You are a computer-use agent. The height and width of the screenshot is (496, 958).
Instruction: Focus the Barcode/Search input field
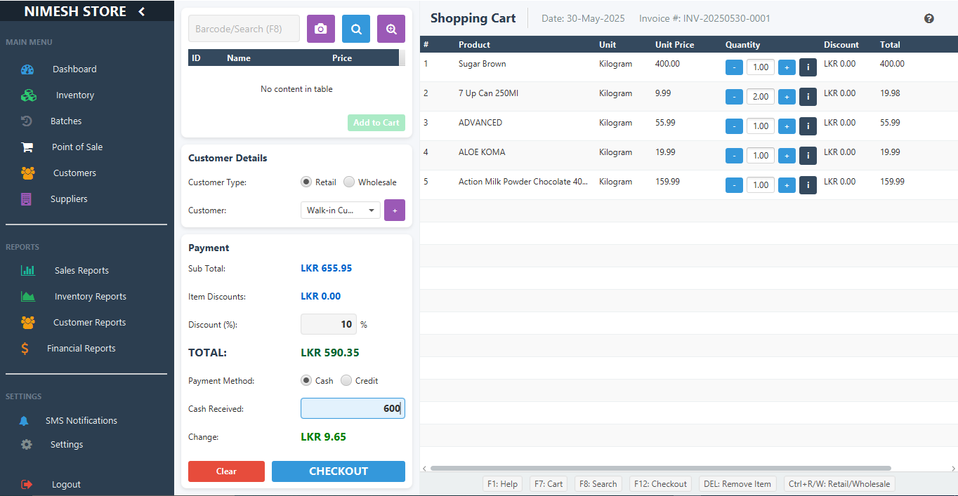tap(244, 29)
